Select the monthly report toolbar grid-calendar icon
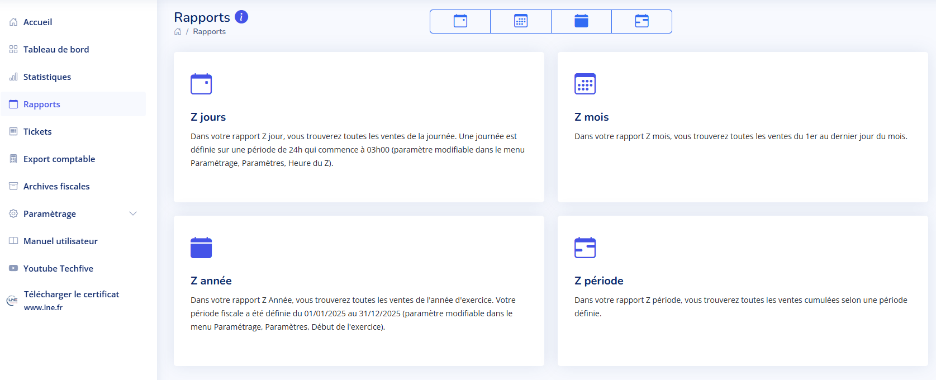This screenshot has width=936, height=380. click(x=521, y=21)
